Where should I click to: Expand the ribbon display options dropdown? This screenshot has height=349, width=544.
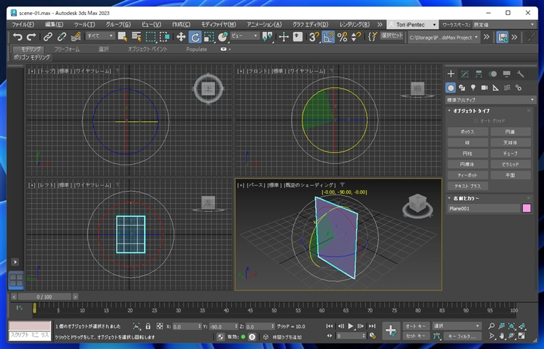[225, 49]
